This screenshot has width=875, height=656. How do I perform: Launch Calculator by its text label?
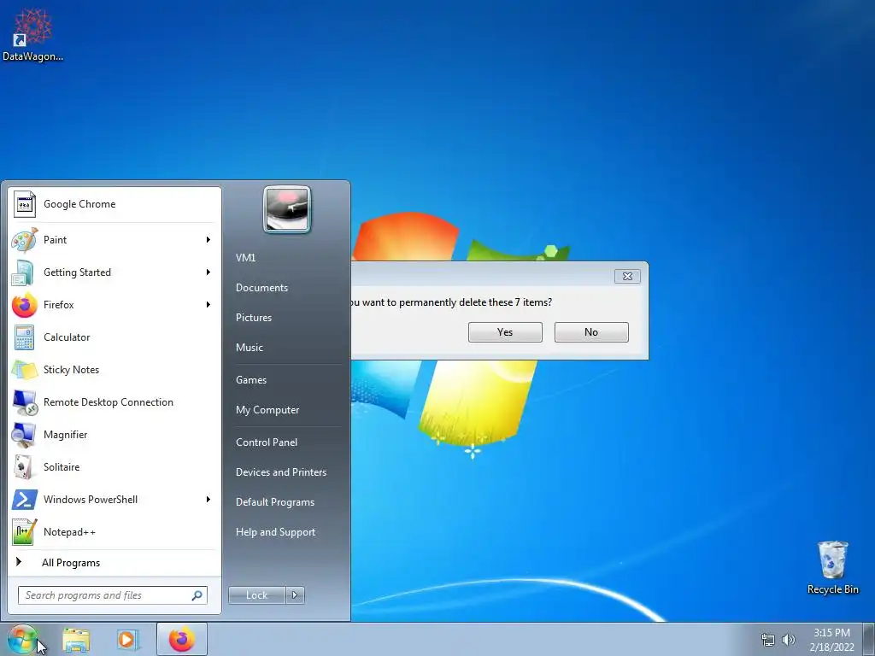coord(67,337)
